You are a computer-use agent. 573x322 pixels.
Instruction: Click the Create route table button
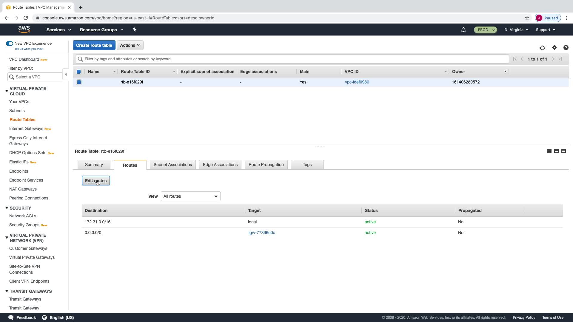pos(94,45)
